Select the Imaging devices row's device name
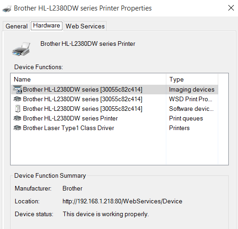 (x=83, y=89)
